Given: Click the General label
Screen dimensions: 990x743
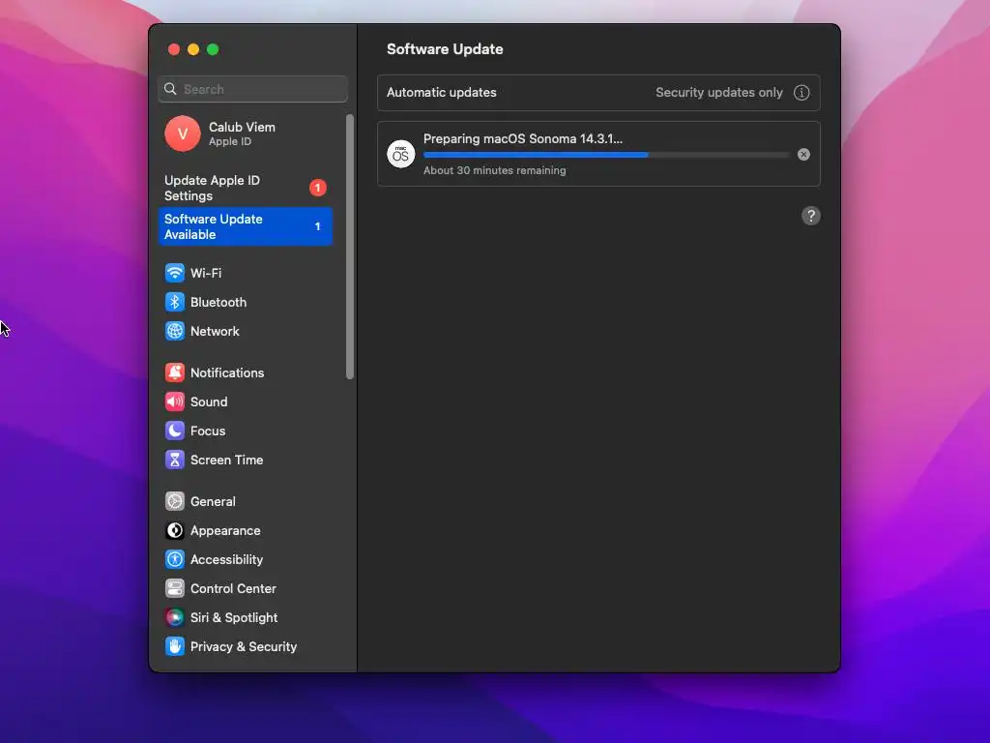Looking at the screenshot, I should pos(213,502).
